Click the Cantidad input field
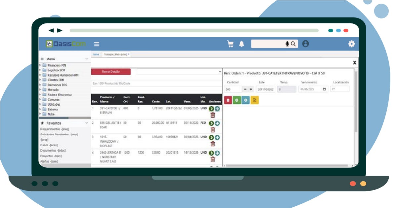This screenshot has height=208, width=397. (x=233, y=89)
